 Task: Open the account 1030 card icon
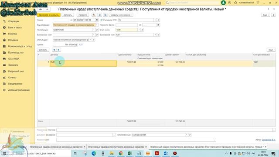coord(142,30)
